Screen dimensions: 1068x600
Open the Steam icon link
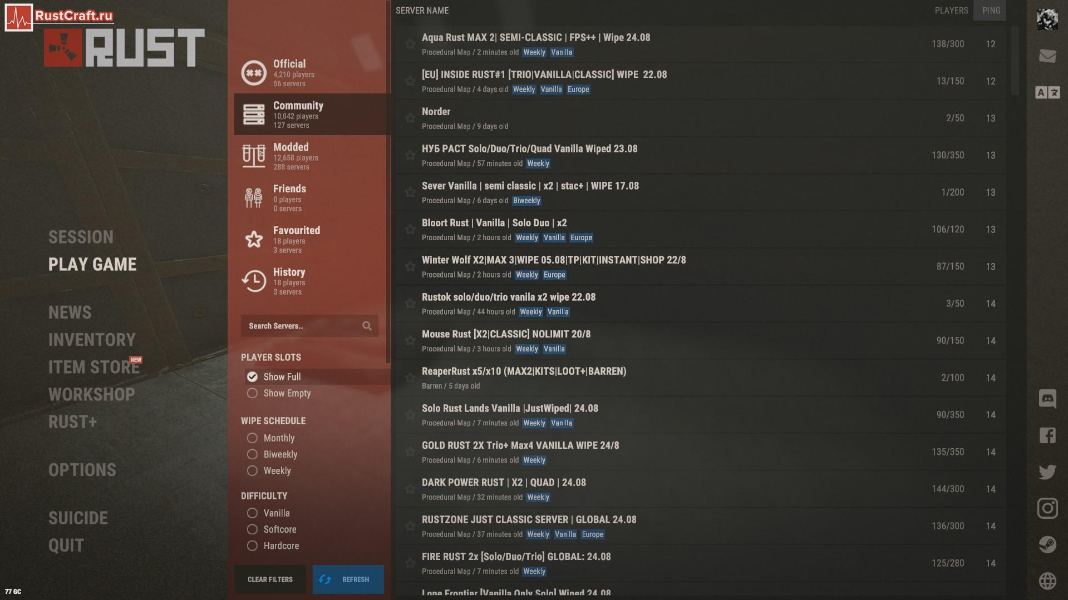(1047, 544)
